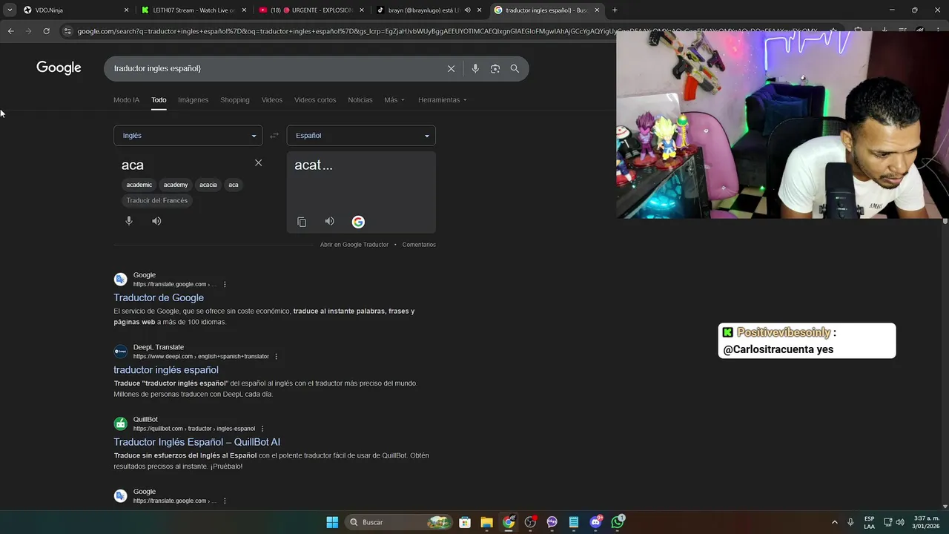Open the QuillBot AI translator result
Viewport: 949px width, 534px height.
tap(196, 442)
